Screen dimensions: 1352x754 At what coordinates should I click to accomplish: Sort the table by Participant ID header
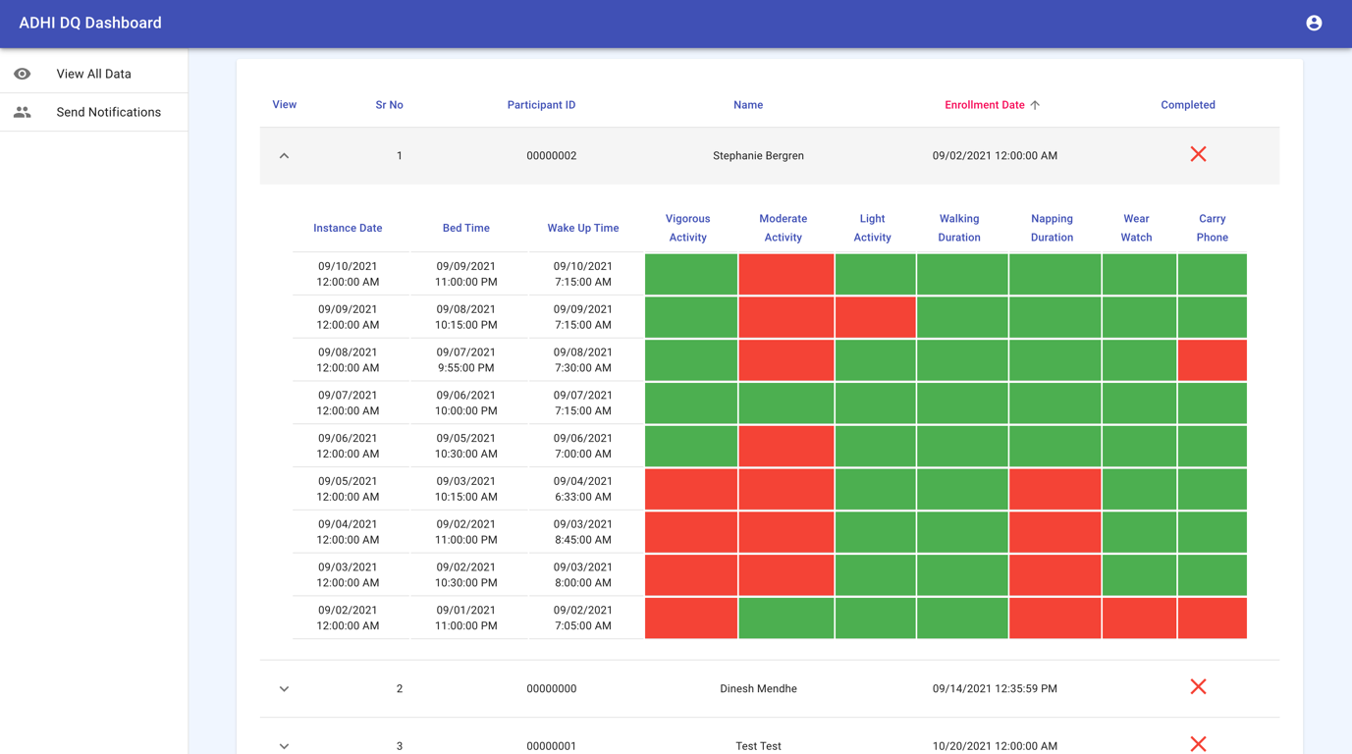541,105
